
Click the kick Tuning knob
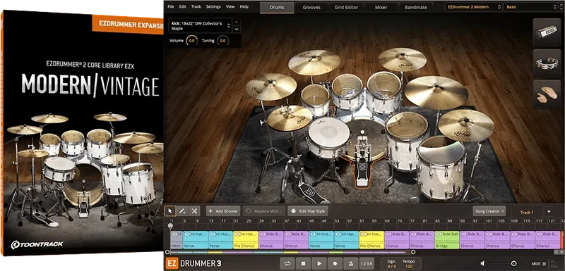222,41
